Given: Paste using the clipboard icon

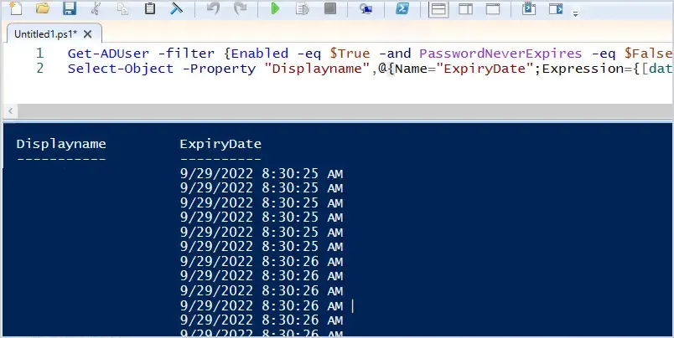Looking at the screenshot, I should [150, 9].
